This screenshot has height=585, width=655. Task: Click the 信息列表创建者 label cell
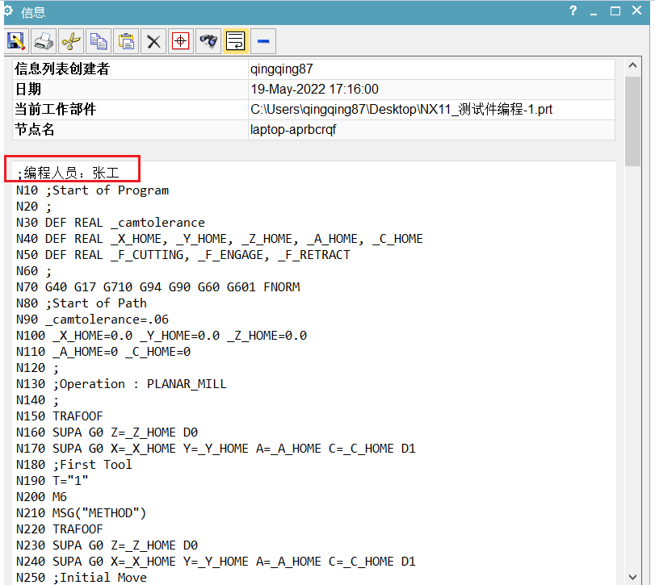[x=130, y=69]
